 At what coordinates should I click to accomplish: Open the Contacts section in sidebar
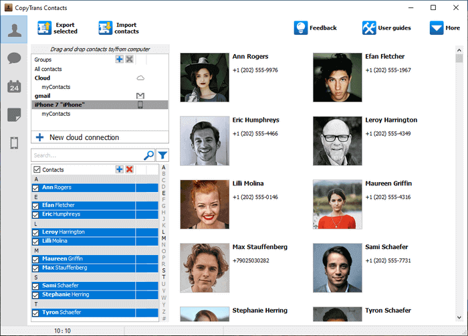[14, 30]
